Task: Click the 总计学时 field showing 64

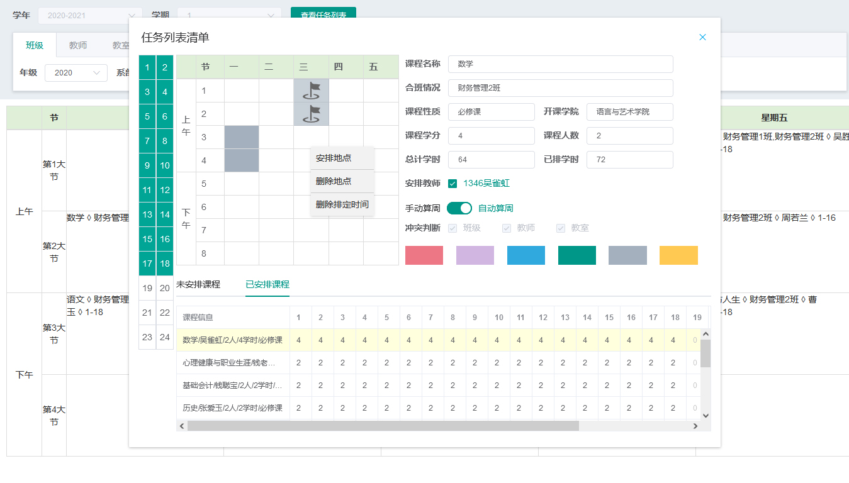Action: pyautogui.click(x=492, y=160)
